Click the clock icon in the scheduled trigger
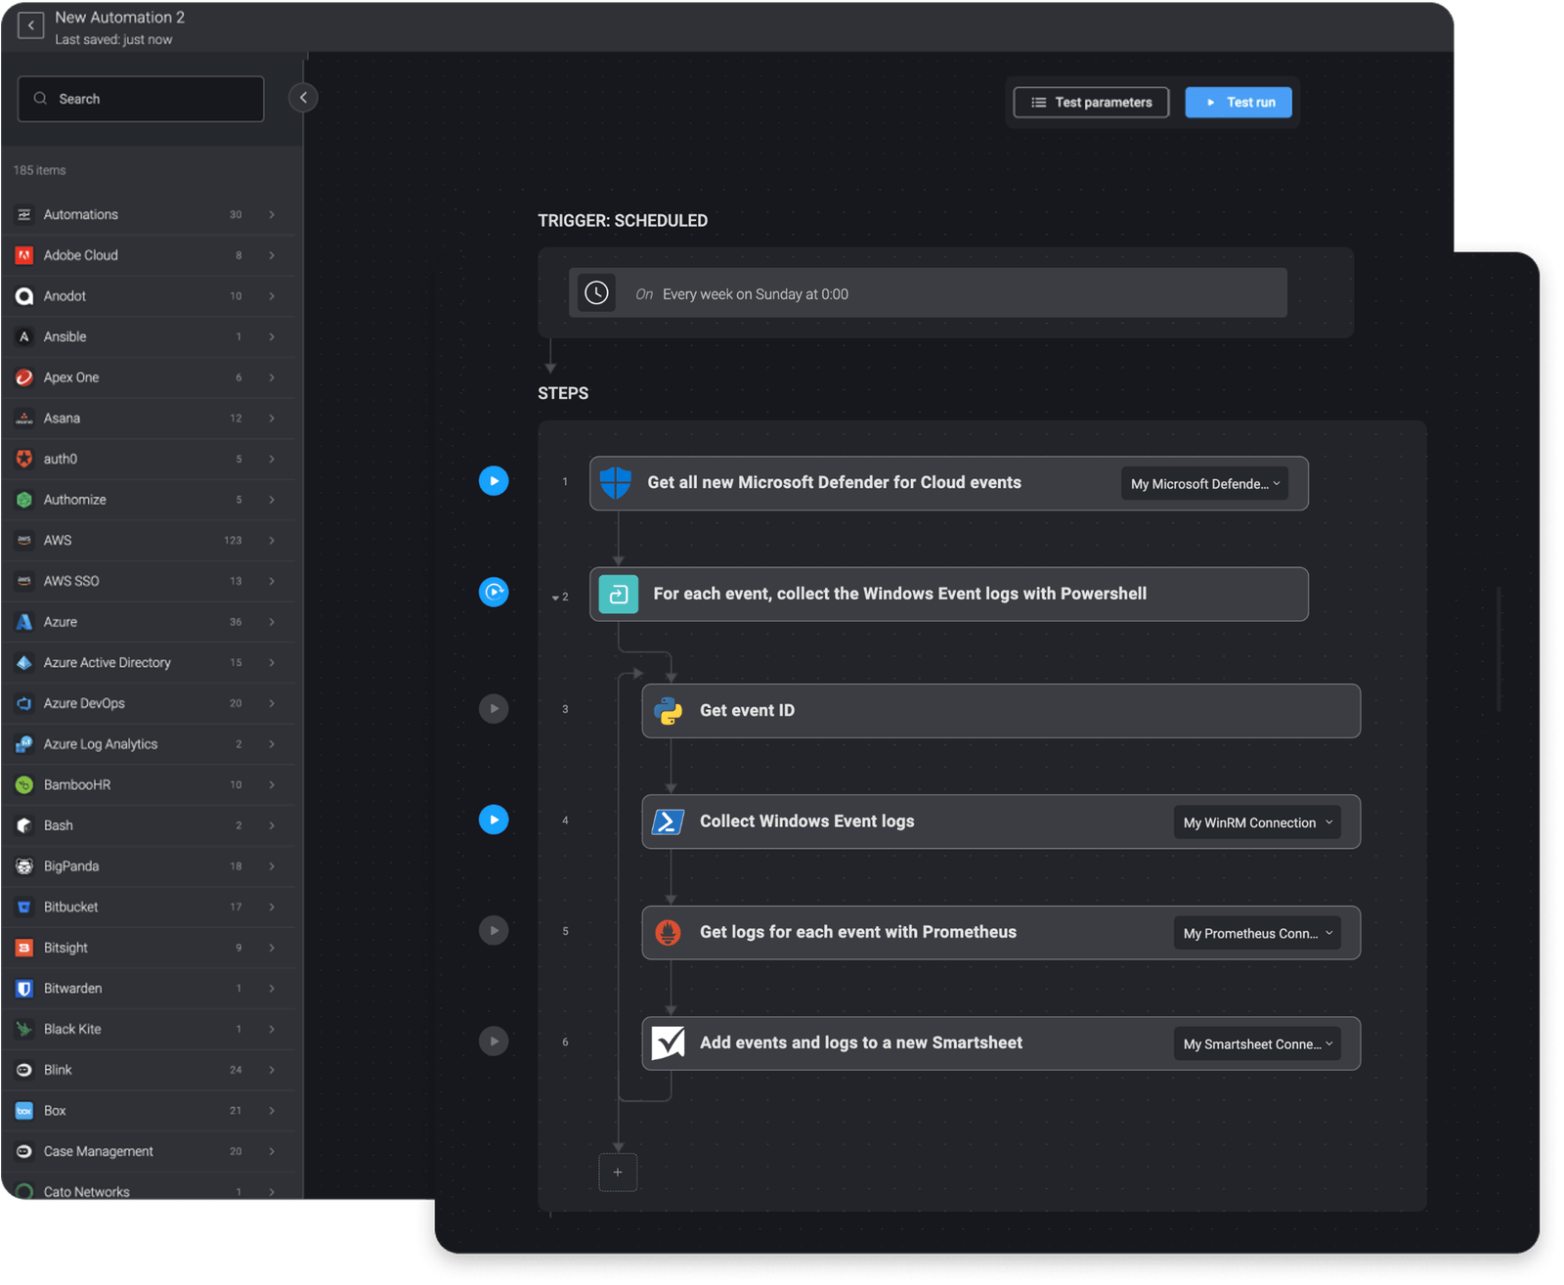This screenshot has height=1285, width=1564. click(x=596, y=292)
